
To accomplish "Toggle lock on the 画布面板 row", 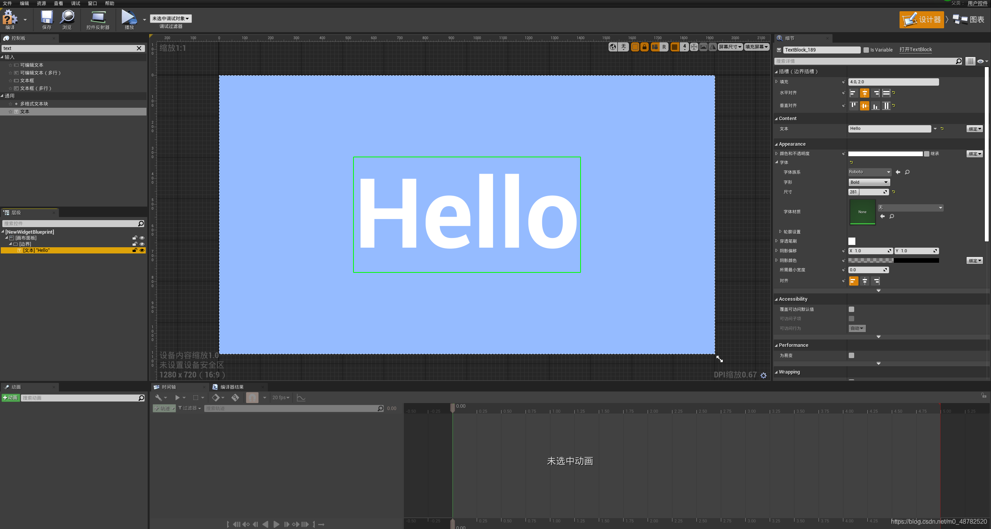I will (134, 238).
